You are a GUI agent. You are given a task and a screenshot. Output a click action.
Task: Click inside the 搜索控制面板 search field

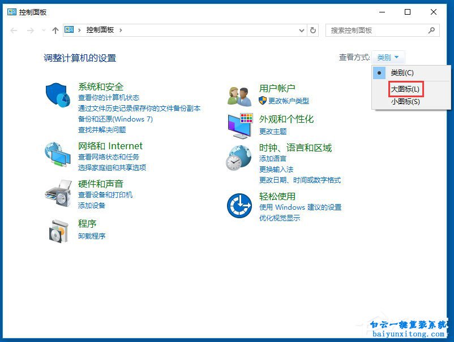coord(368,30)
